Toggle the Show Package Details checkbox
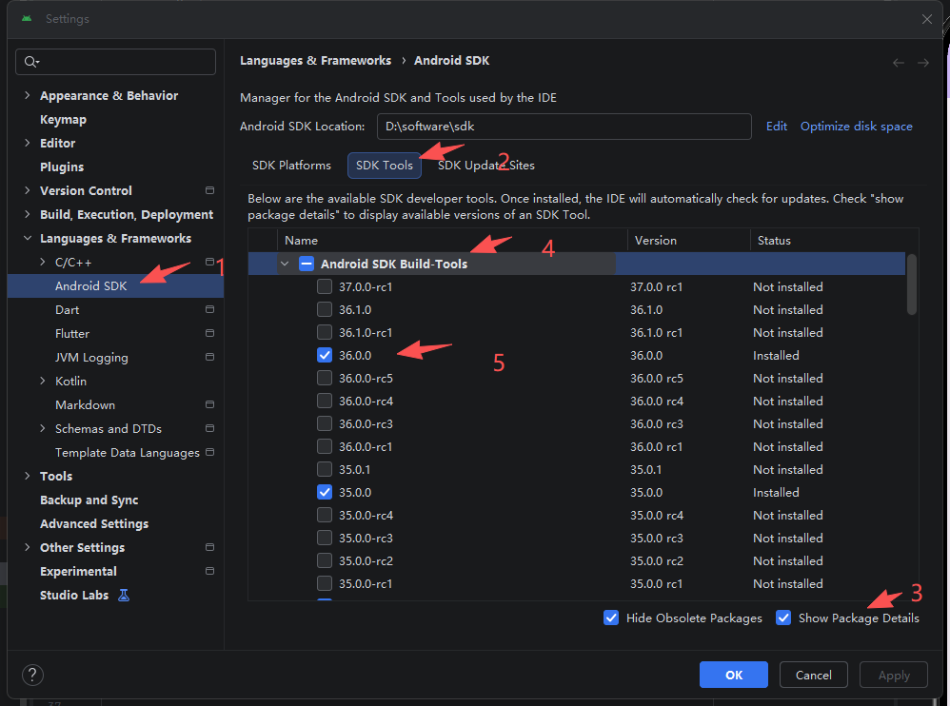950x706 pixels. [783, 618]
